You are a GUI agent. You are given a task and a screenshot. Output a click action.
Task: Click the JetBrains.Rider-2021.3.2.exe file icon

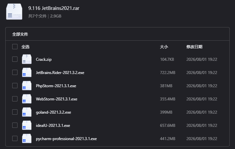point(27,72)
